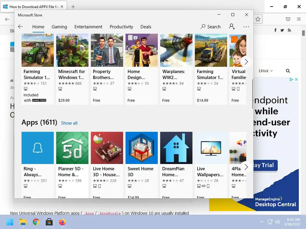Open Save to Pocket in Firefox

point(288,19)
